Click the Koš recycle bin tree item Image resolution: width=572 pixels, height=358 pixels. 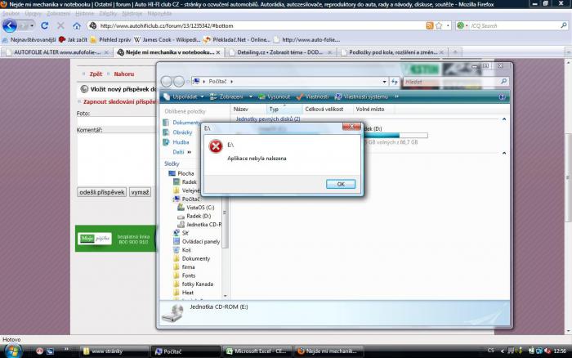(186, 249)
